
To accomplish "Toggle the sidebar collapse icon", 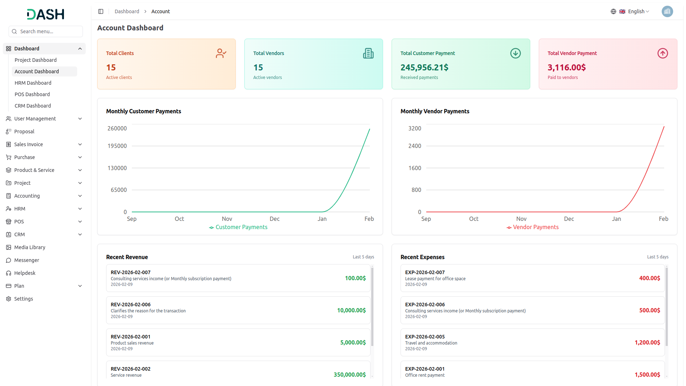I will (101, 11).
